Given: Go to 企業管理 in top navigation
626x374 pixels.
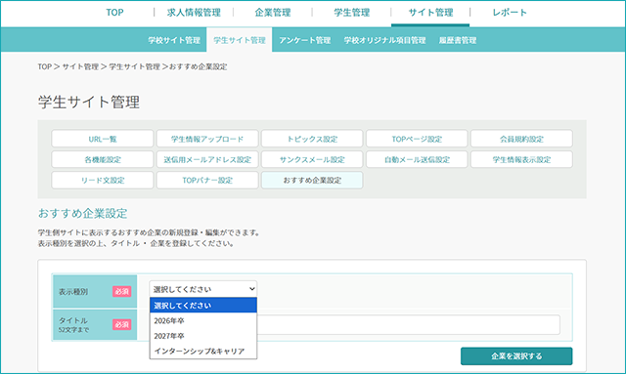Looking at the screenshot, I should (273, 13).
